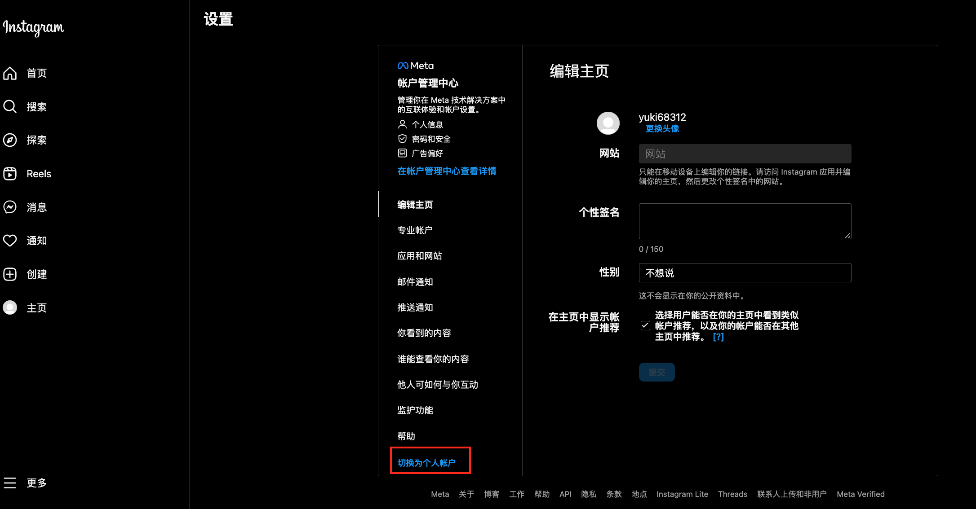Click the password and security shield icon
The height and width of the screenshot is (509, 976).
coord(402,139)
